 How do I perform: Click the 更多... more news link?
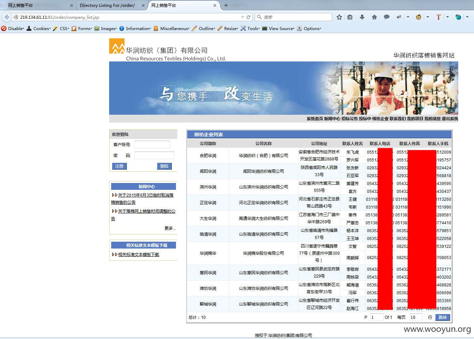coord(170,228)
